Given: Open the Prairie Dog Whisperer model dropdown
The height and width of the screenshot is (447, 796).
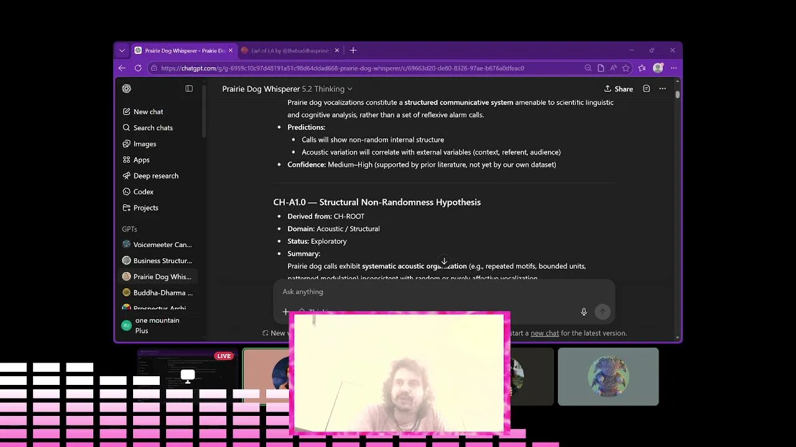Looking at the screenshot, I should (x=287, y=89).
